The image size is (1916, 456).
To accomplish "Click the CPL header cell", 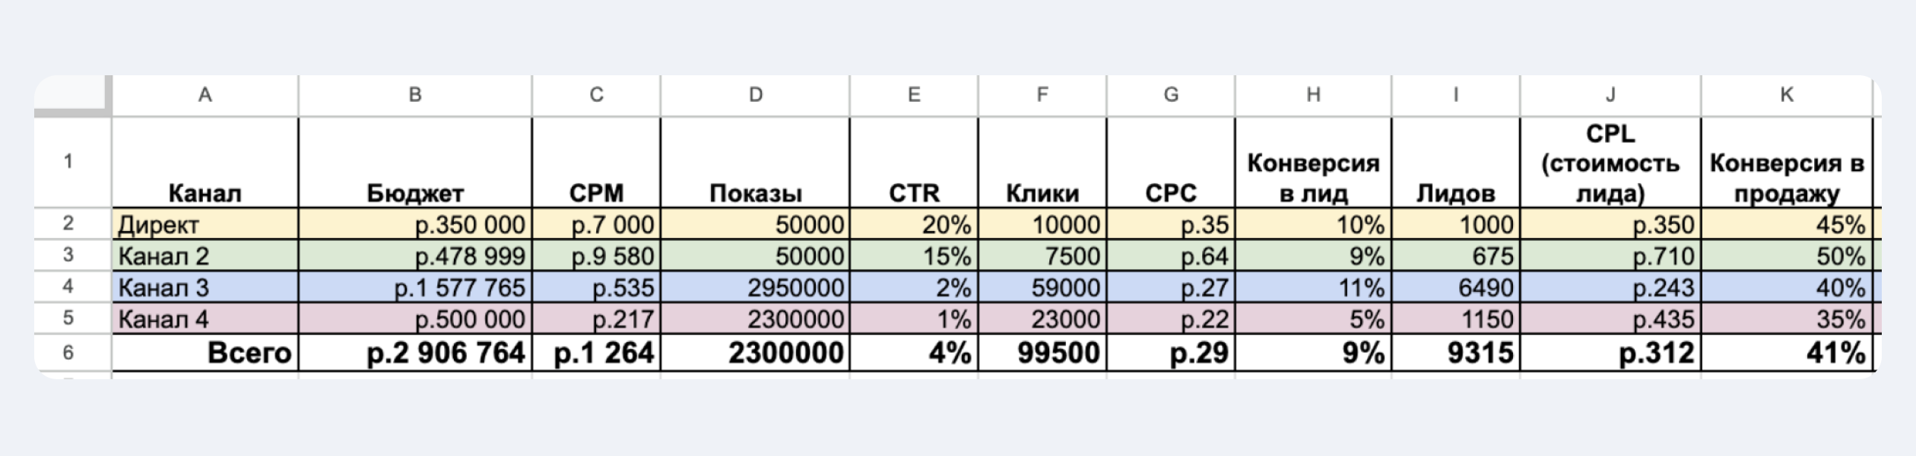I will pyautogui.click(x=1610, y=163).
